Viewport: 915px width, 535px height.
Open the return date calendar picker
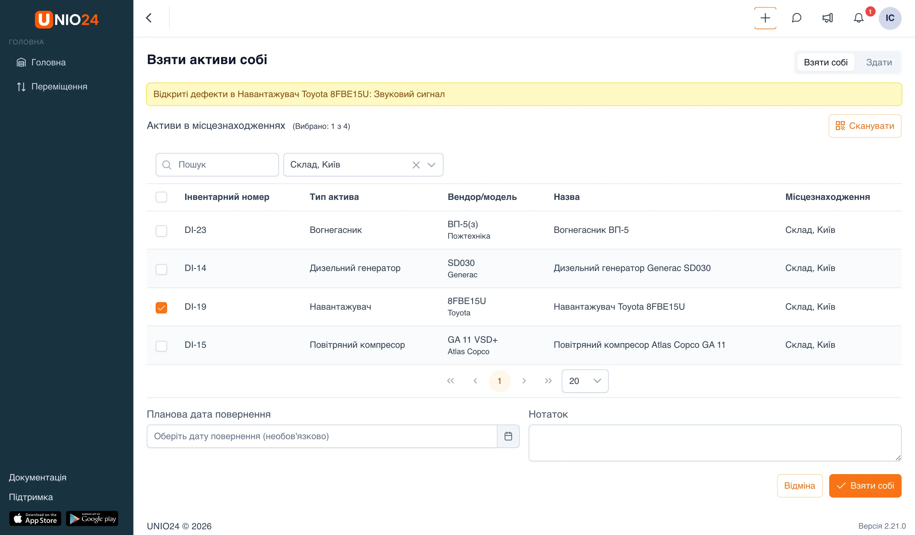tap(508, 436)
